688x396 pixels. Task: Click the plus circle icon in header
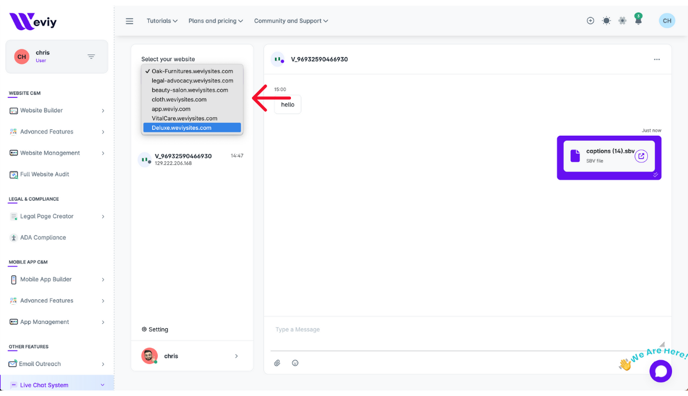pos(590,21)
